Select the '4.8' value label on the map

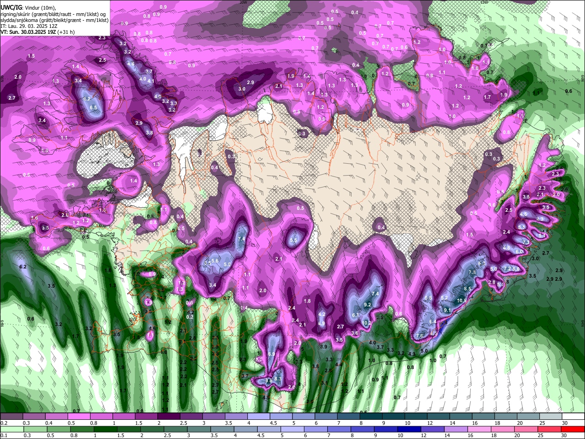(x=506, y=248)
